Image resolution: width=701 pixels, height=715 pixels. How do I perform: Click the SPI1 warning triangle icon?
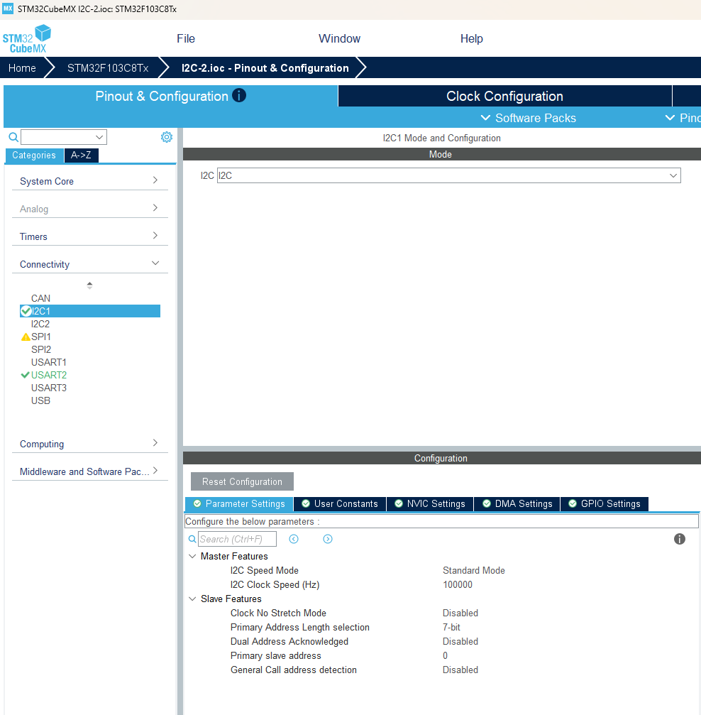tap(26, 337)
